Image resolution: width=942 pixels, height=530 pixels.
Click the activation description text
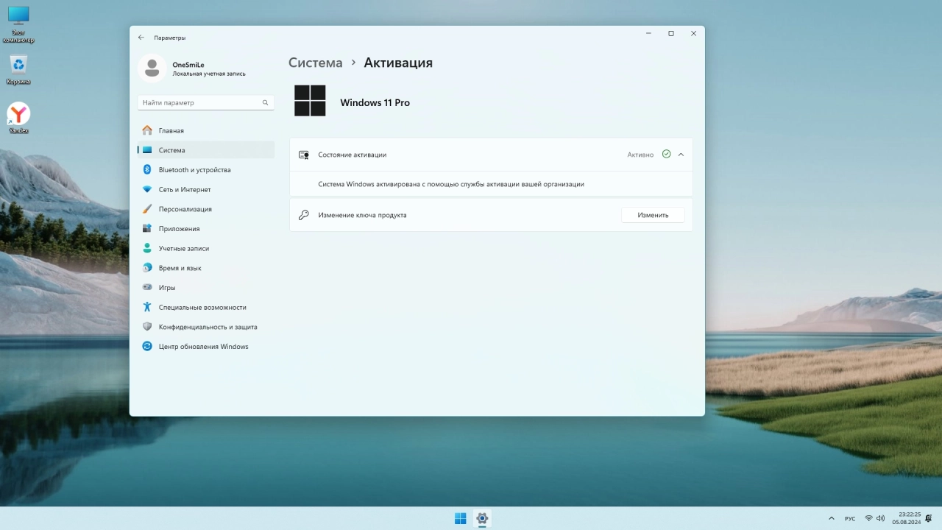[x=451, y=184]
